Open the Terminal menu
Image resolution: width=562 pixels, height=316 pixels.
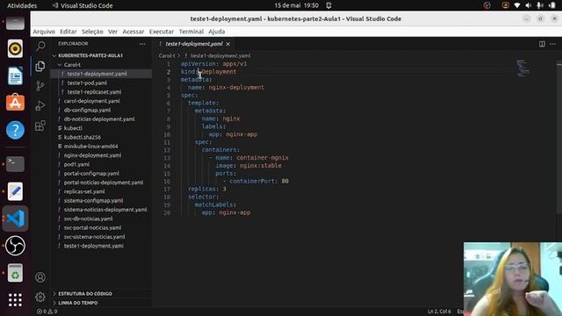click(x=191, y=32)
